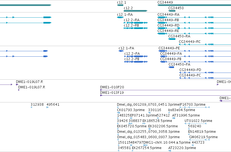This screenshot has height=152, width=231.
Task: Click the DME1-010P20 BAC label
Action: pos(112,87)
